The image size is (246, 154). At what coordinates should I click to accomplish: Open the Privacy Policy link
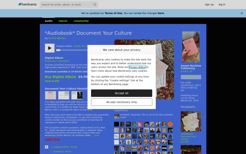click(137, 67)
